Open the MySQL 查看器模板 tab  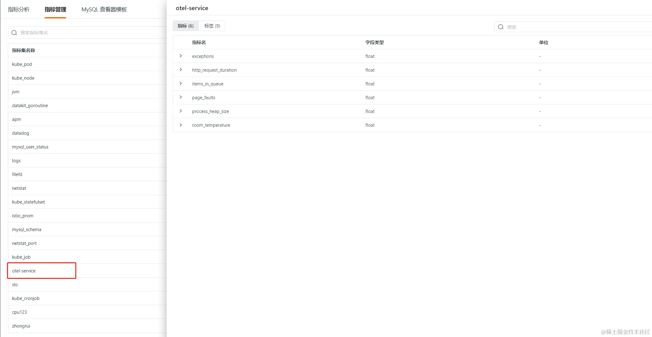pyautogui.click(x=104, y=9)
